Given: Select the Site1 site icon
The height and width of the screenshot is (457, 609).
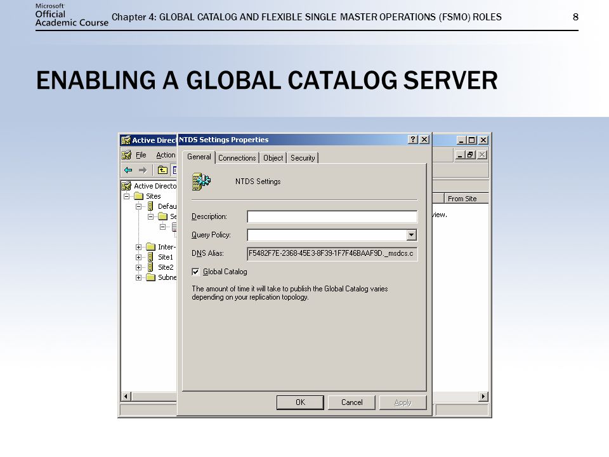Looking at the screenshot, I should [150, 257].
